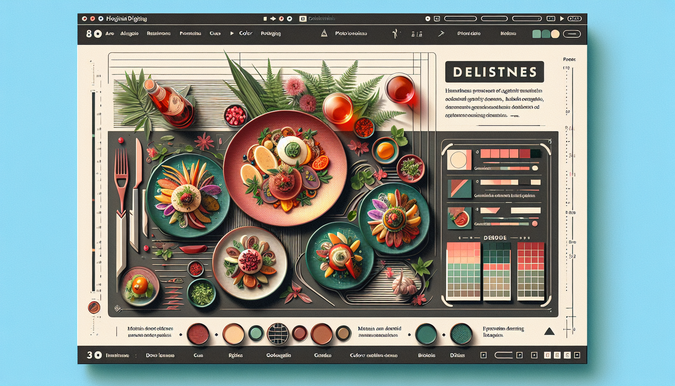The height and width of the screenshot is (386, 675).
Task: Click the running figure icon in toolbar
Action: [395, 34]
